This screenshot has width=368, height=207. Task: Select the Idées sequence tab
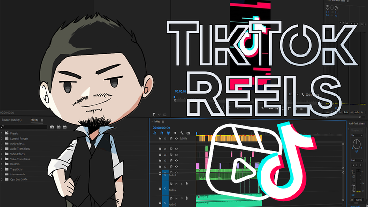coord(157,122)
